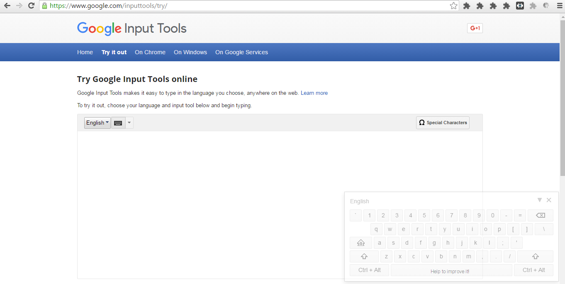Click the browser reload icon
Image resolution: width=565 pixels, height=284 pixels.
tap(31, 6)
